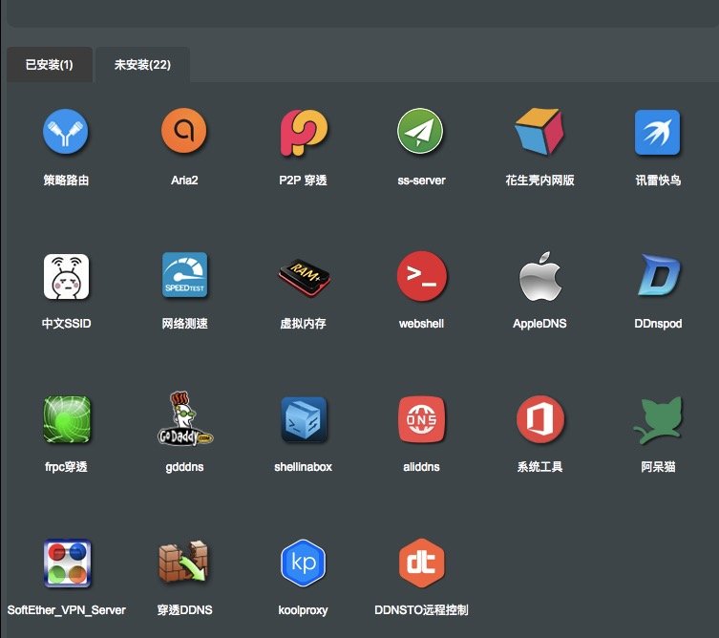Click the DDNSTO远程控制 name label
The image size is (719, 638).
tap(421, 610)
